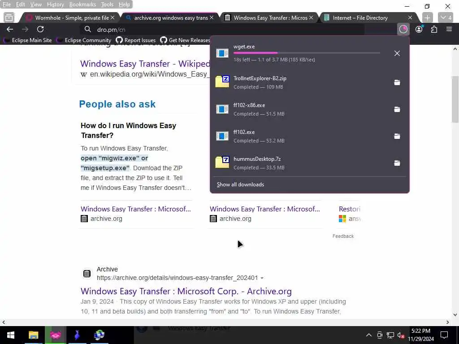Open Get New Releases bookmark
The image size is (459, 344).
point(185,40)
